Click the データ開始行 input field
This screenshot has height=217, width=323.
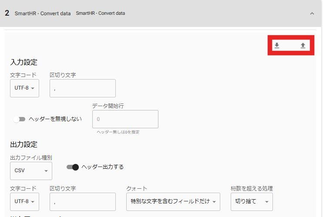[x=125, y=119]
